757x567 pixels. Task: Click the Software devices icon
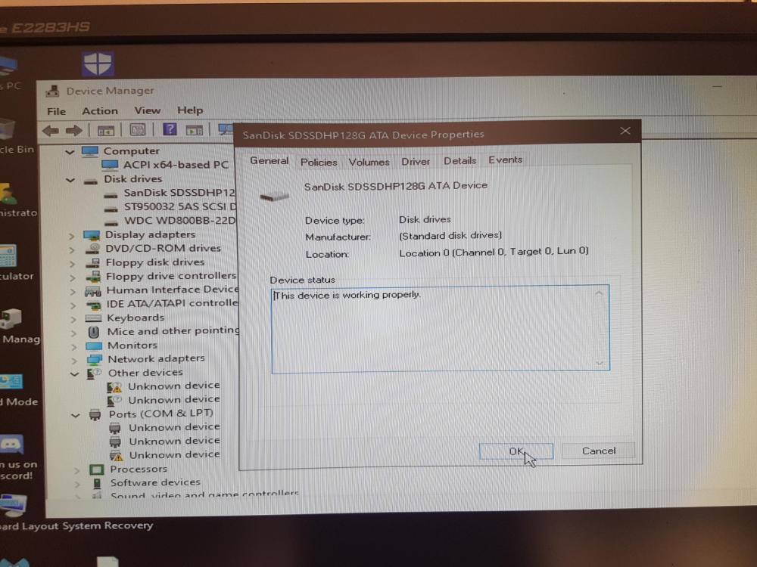[x=98, y=483]
